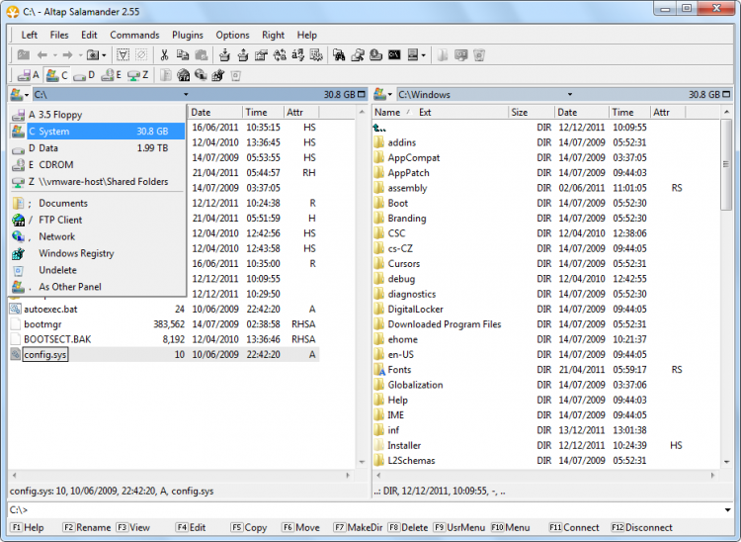Click the Unpack files toolbar icon

[x=243, y=55]
